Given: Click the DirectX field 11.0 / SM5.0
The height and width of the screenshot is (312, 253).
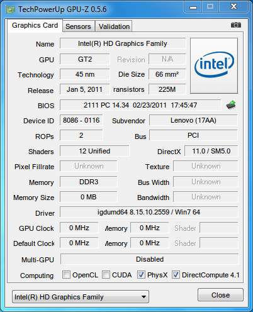Looking at the screenshot, I should pyautogui.click(x=211, y=151).
